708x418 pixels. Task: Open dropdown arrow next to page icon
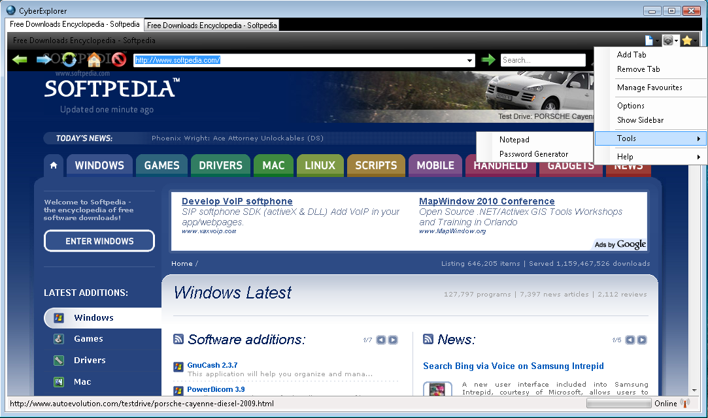[657, 41]
